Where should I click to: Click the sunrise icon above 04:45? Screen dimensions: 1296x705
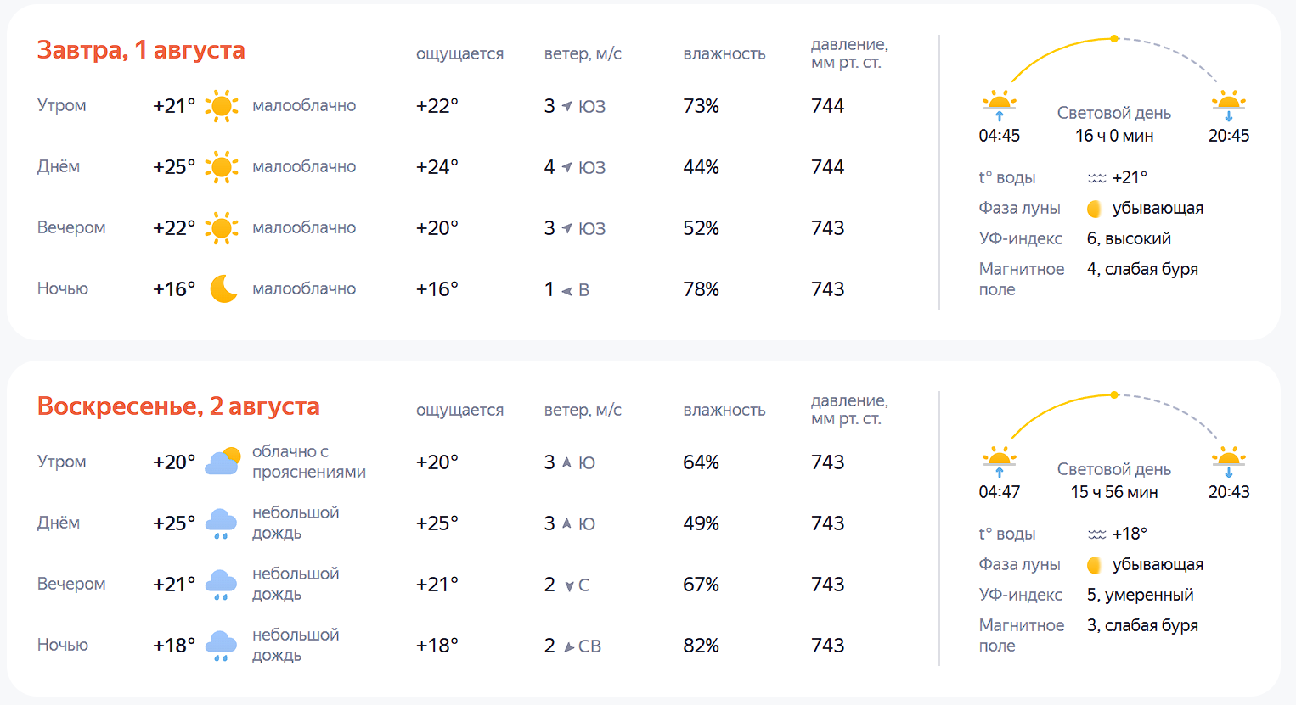point(1000,105)
